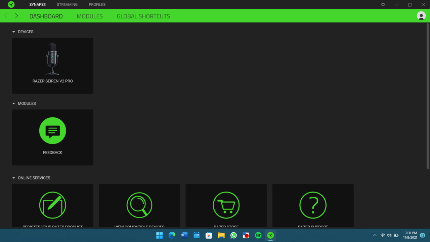Open Microsoft Store from the taskbar
The image size is (430, 242).
click(209, 235)
